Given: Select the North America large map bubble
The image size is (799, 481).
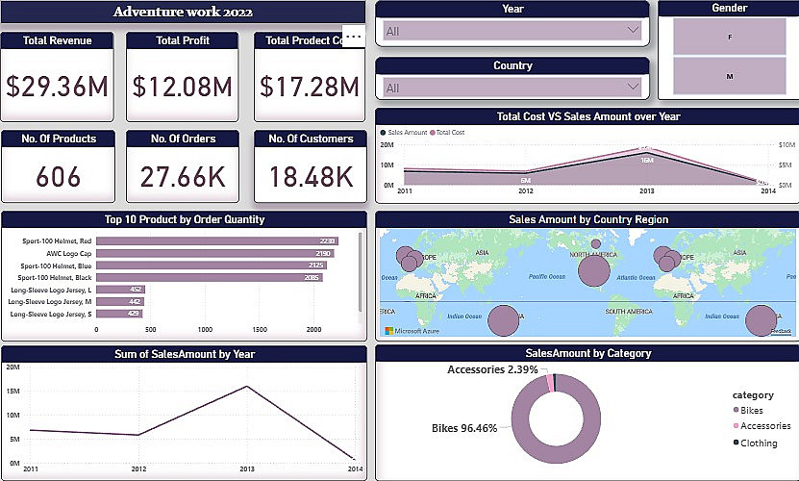Looking at the screenshot, I should click(594, 270).
